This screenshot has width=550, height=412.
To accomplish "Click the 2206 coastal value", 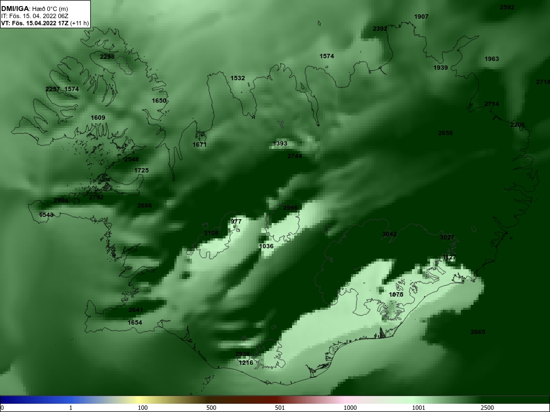I will point(518,125).
